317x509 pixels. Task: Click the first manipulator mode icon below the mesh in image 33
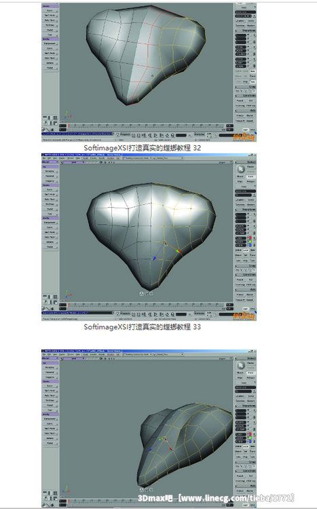142,294
